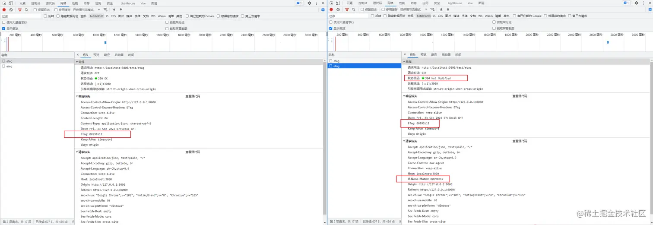
Task: Open network settings blue gear in right DevTools
Action: (x=650, y=10)
